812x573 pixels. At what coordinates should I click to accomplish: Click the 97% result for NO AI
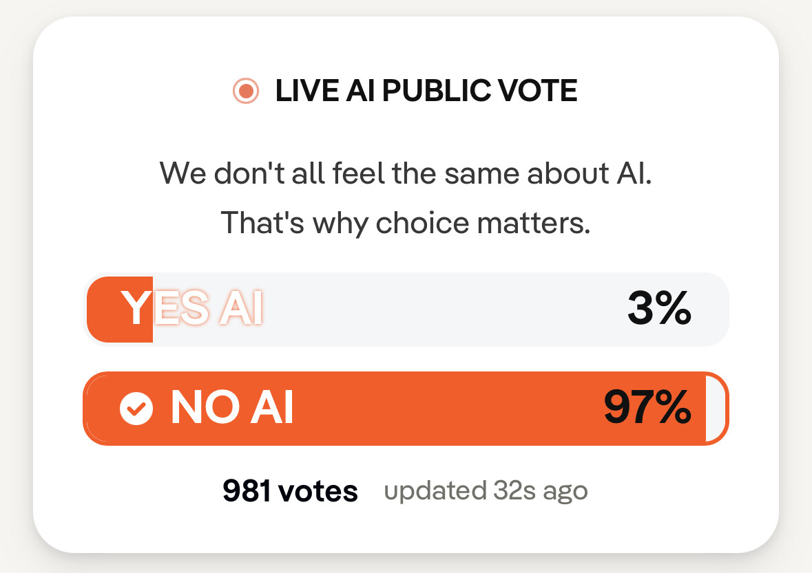[x=647, y=409]
